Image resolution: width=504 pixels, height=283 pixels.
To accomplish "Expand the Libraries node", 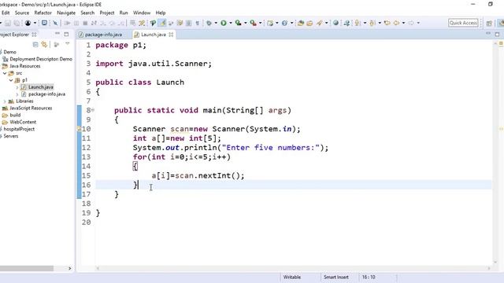I will [5, 101].
